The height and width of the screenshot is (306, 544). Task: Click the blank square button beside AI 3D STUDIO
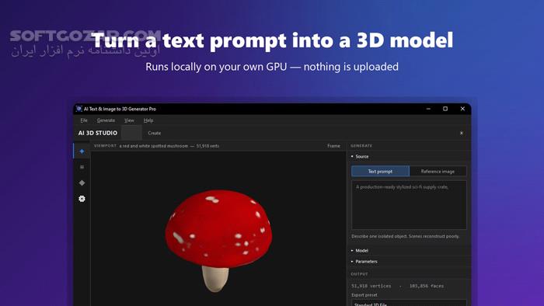click(x=131, y=133)
